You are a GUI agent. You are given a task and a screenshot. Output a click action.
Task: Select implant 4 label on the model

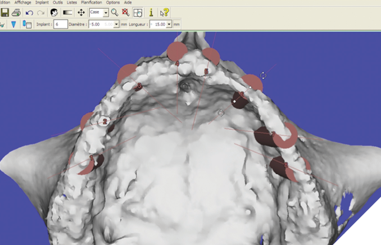click(177, 63)
